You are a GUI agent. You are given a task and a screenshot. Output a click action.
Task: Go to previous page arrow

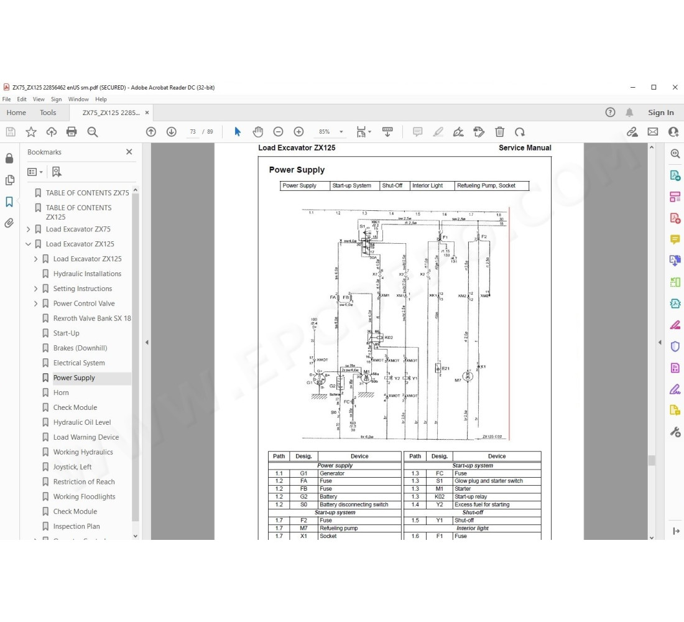151,132
